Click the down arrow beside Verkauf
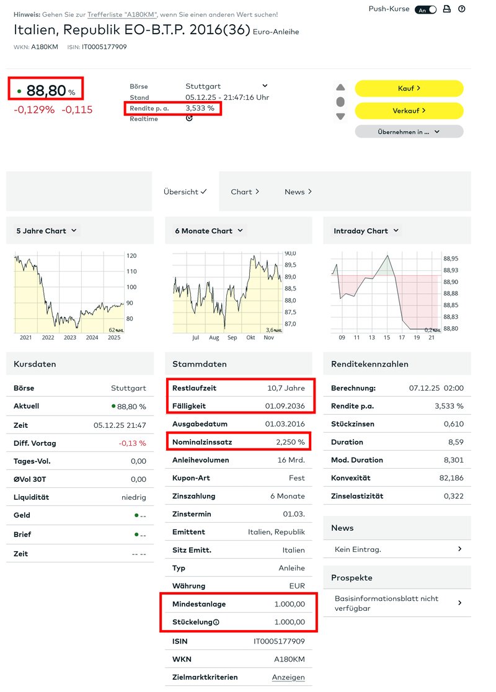Viewport: 496px width, 692px height. tap(340, 116)
